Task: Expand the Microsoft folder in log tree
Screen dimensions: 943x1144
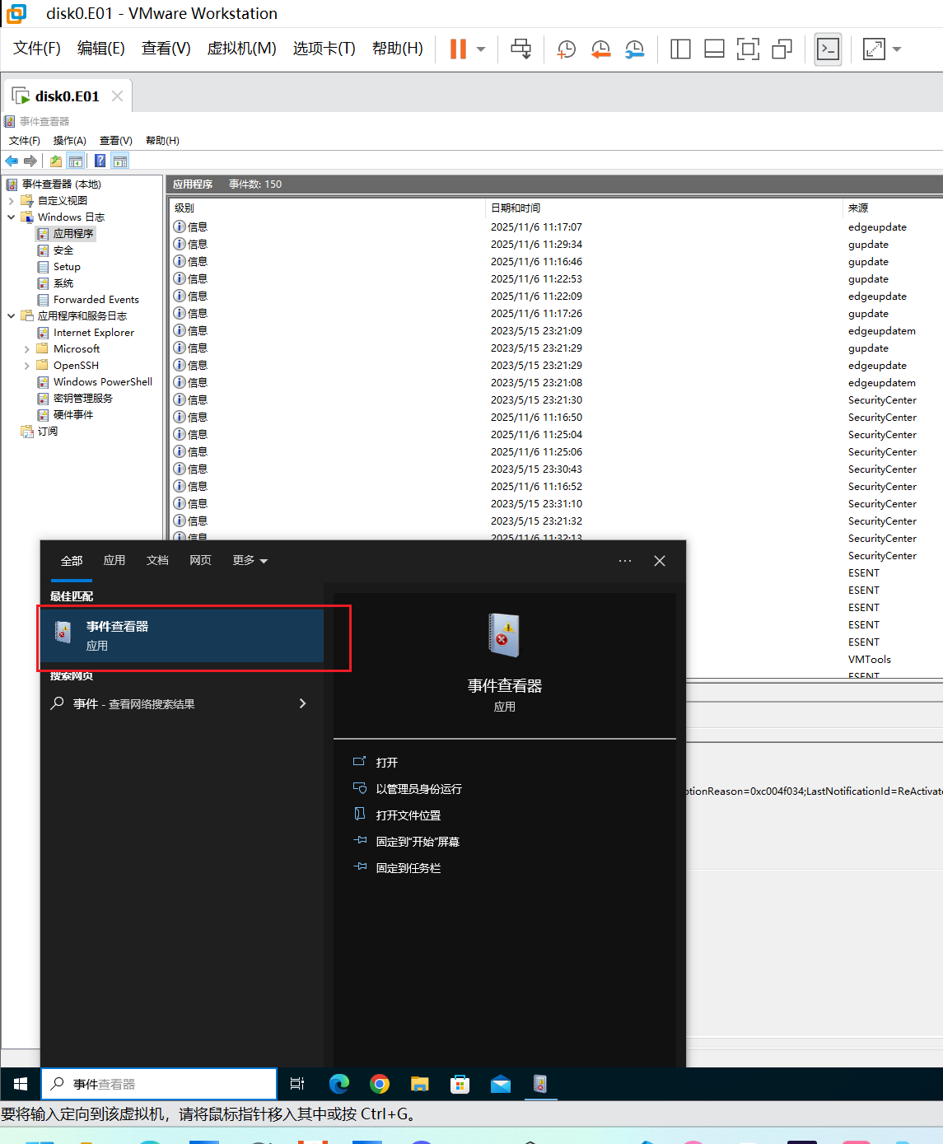Action: (26, 349)
